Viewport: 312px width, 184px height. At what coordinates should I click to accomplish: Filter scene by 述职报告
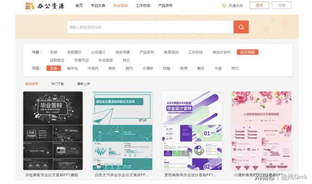pyautogui.click(x=57, y=60)
